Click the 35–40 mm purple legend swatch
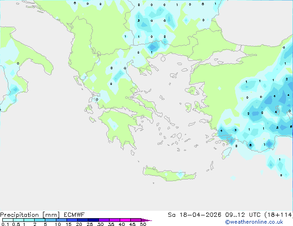This screenshot has height=226, width=293. pos(115,220)
